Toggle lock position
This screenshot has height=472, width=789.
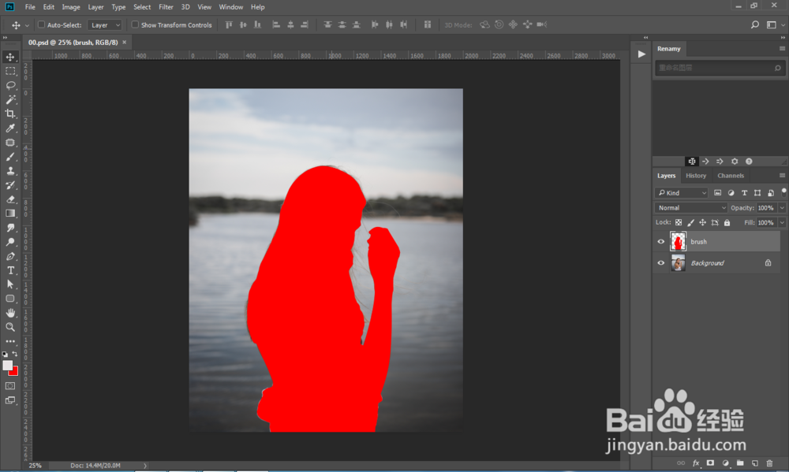(x=702, y=222)
